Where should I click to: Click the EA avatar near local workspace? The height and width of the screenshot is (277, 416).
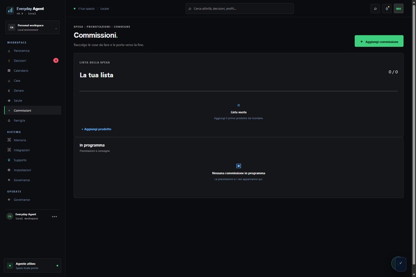[10, 216]
